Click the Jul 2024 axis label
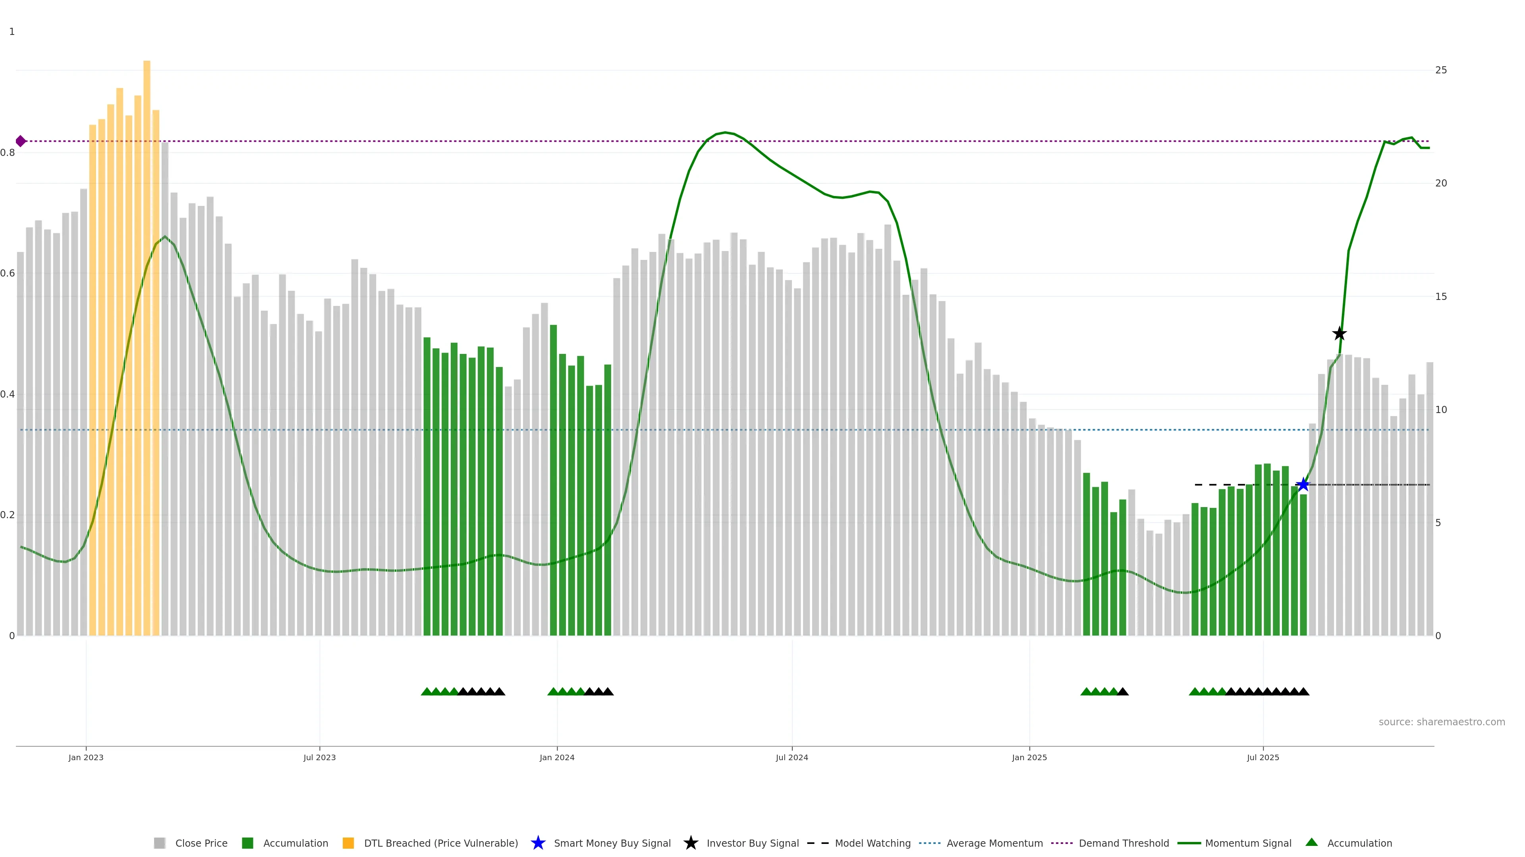Viewport: 1525px width, 857px height. click(x=791, y=757)
